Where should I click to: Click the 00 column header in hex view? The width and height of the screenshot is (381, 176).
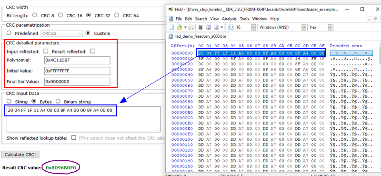coord(201,46)
